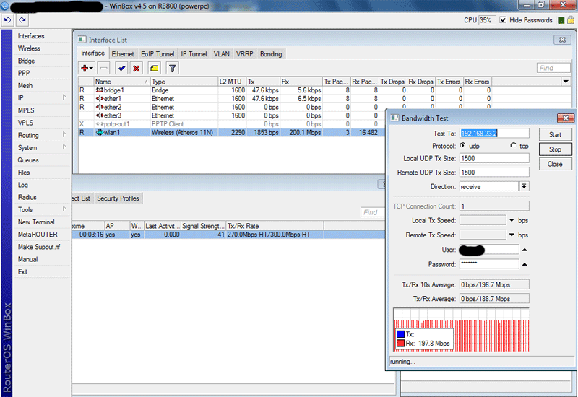Select the udp protocol radio button
The image size is (578, 397).
point(462,146)
